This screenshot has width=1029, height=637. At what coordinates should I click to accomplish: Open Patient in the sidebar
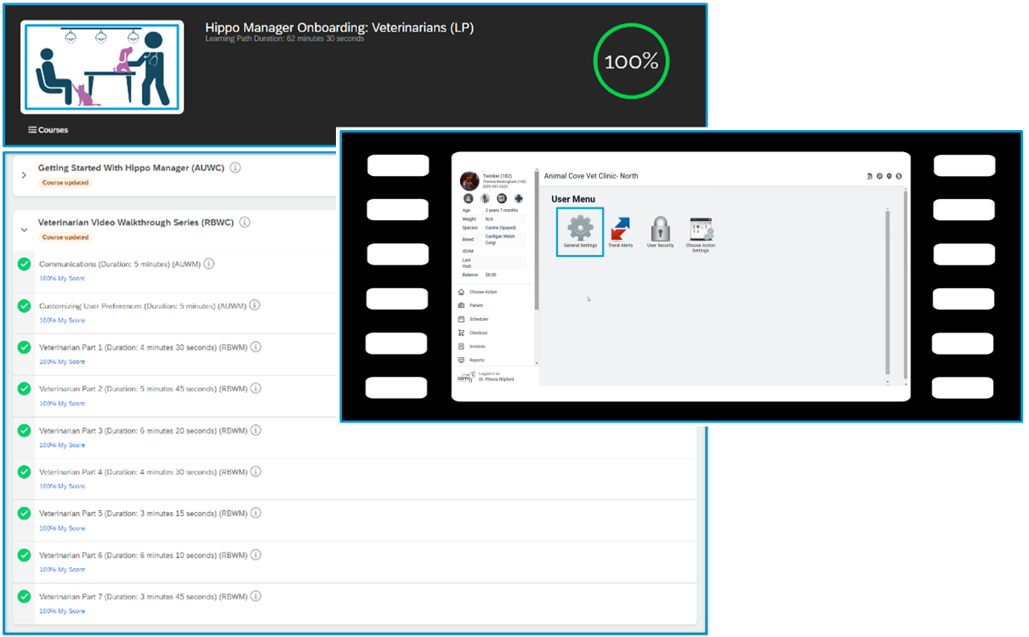click(470, 305)
